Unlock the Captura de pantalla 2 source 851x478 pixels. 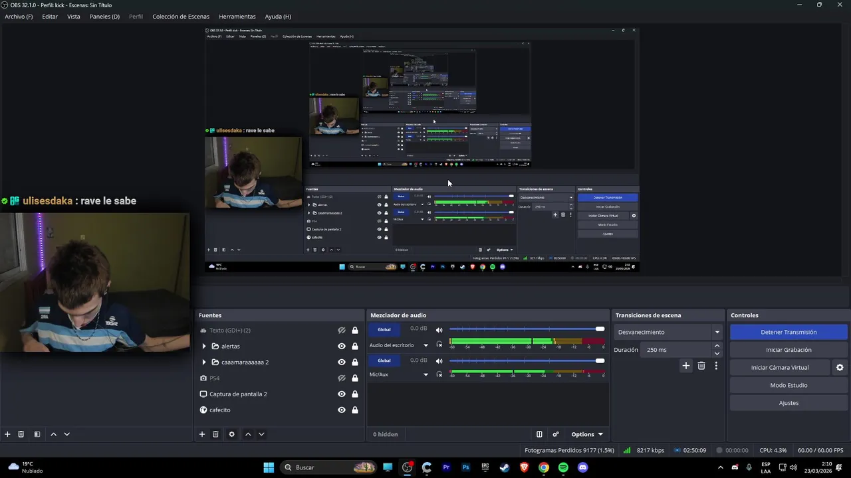click(x=355, y=394)
